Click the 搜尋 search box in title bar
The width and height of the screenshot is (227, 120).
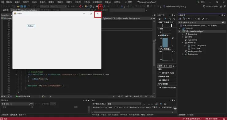pos(129,2)
